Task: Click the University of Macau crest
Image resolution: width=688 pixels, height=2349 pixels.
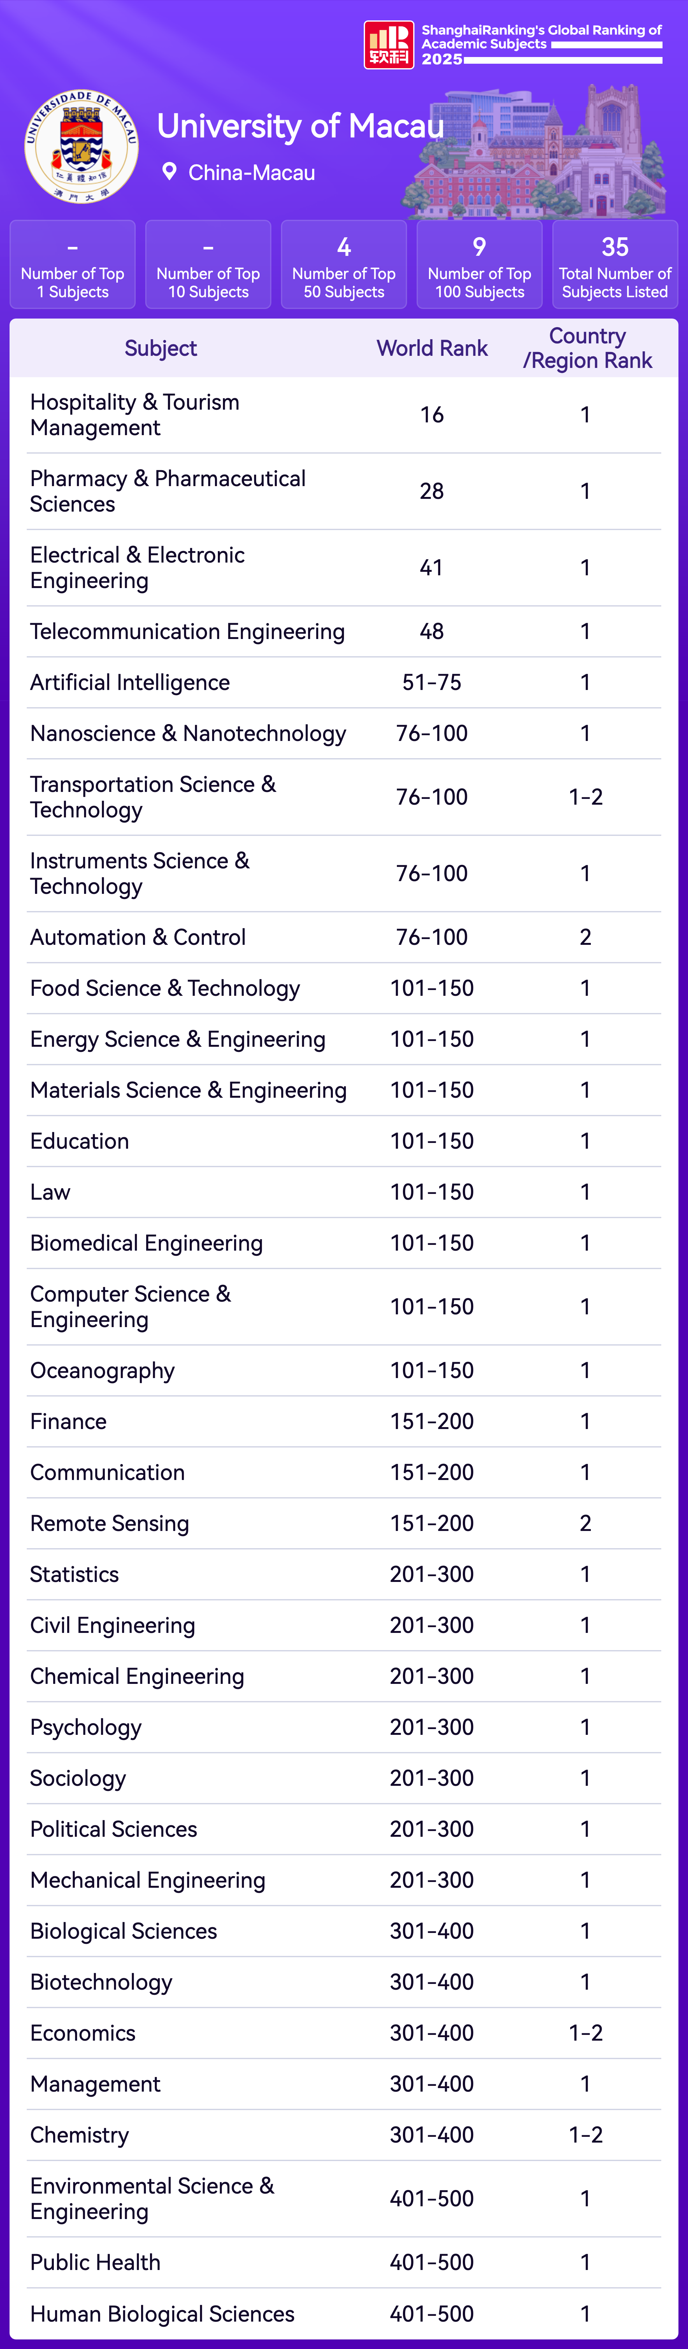Action: tap(81, 146)
